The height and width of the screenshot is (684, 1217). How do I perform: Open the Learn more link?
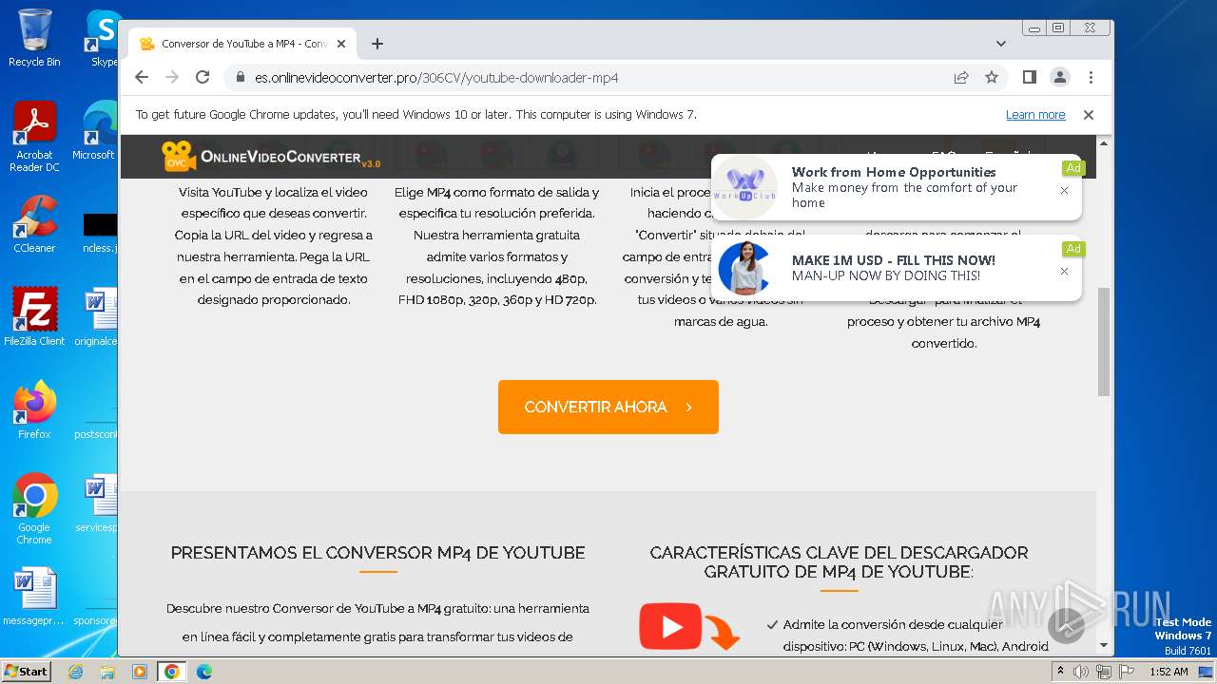1035,115
